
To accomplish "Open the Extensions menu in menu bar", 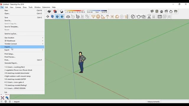I will (46, 7).
